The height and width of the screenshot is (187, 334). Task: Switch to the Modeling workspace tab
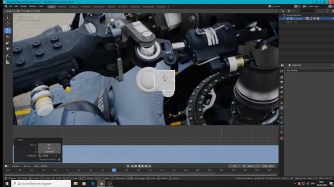click(62, 7)
